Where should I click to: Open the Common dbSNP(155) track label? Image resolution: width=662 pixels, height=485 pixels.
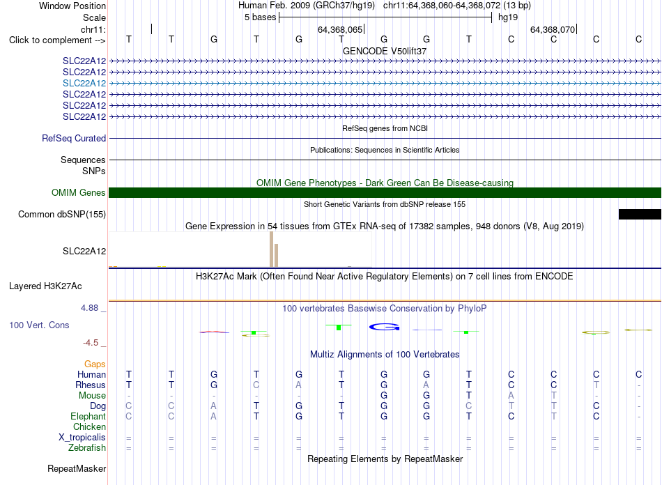click(x=62, y=214)
